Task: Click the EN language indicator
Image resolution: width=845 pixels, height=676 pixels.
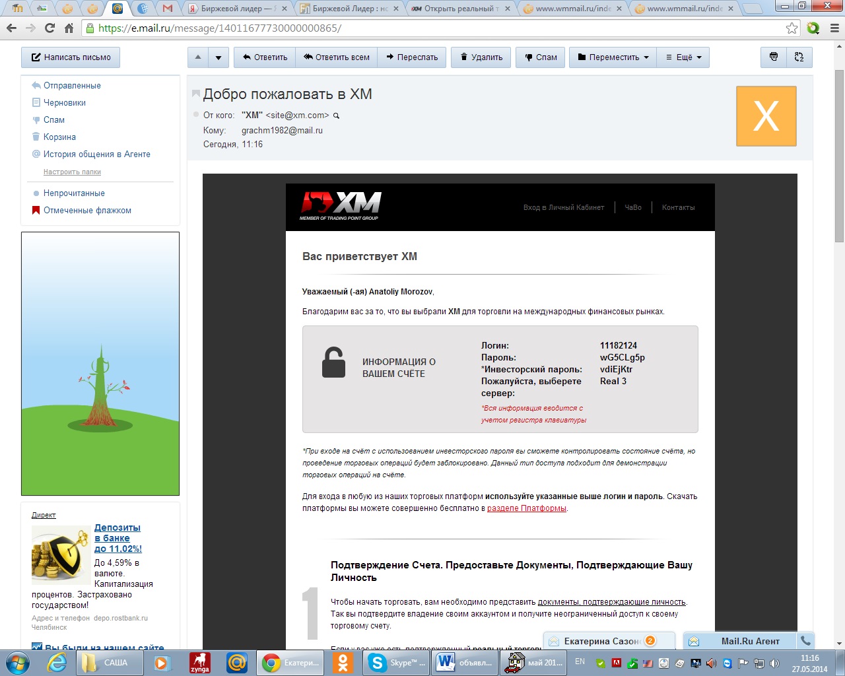Action: pyautogui.click(x=580, y=661)
